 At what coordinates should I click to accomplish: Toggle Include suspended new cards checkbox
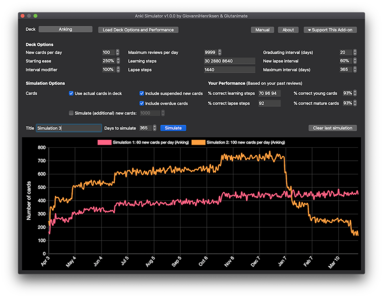[142, 93]
